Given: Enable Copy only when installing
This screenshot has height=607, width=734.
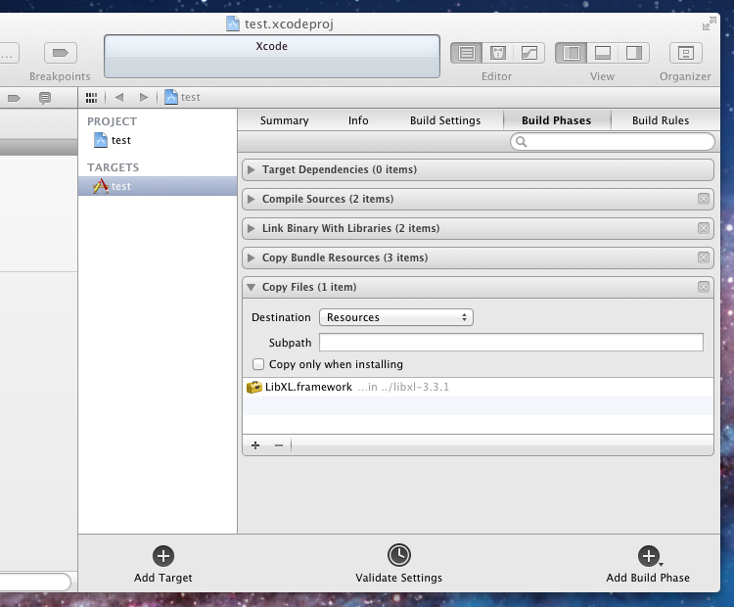Looking at the screenshot, I should click(258, 364).
